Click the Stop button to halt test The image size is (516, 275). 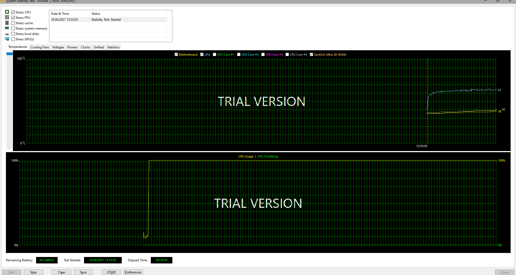[33, 272]
